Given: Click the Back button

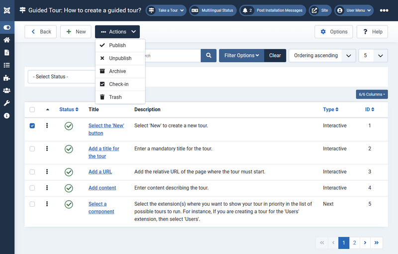Looking at the screenshot, I should click(x=40, y=32).
